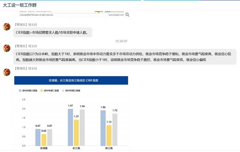Screen dimensions: 240x152
Task: Click the blue chart title banner
Action: click(71, 80)
